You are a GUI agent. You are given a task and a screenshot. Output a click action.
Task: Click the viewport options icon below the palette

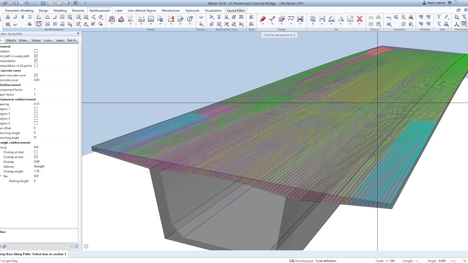tap(86, 247)
